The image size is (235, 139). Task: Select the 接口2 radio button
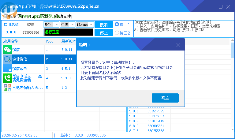[117, 33]
